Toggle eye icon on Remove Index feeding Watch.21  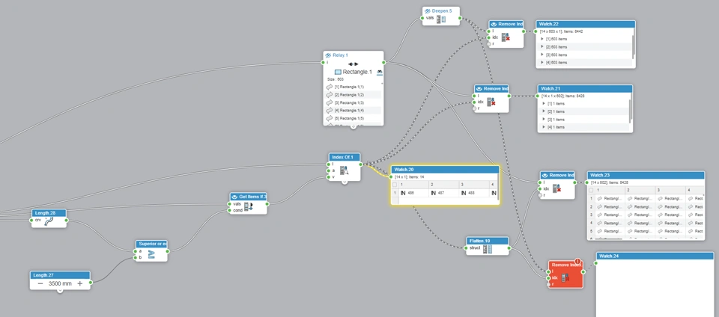(479, 89)
